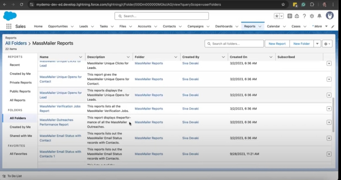Open row actions for Verification Jobs Report
341x180 pixels.
(x=329, y=109)
